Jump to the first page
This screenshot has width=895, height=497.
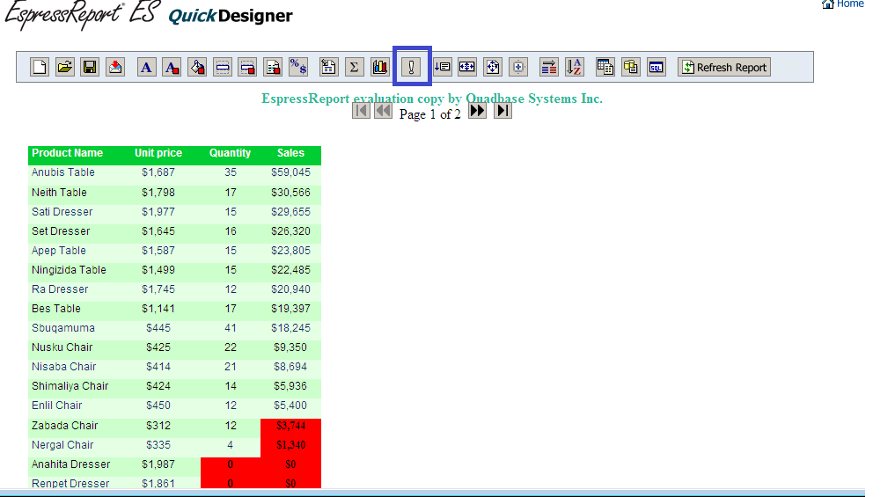361,111
